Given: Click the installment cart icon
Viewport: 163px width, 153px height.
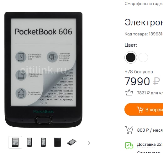Looking at the screenshot, I should [x=129, y=130].
